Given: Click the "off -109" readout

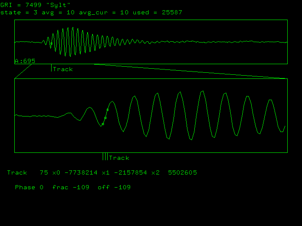Looking at the screenshot, I should click(x=114, y=187).
